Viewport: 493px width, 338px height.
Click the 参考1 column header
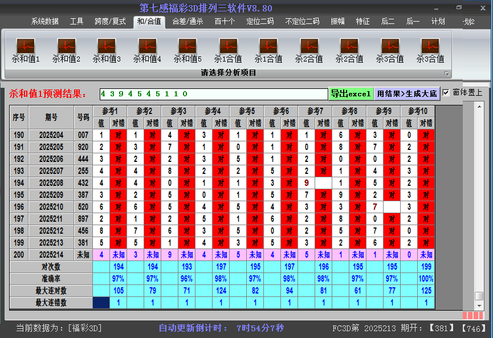point(110,111)
